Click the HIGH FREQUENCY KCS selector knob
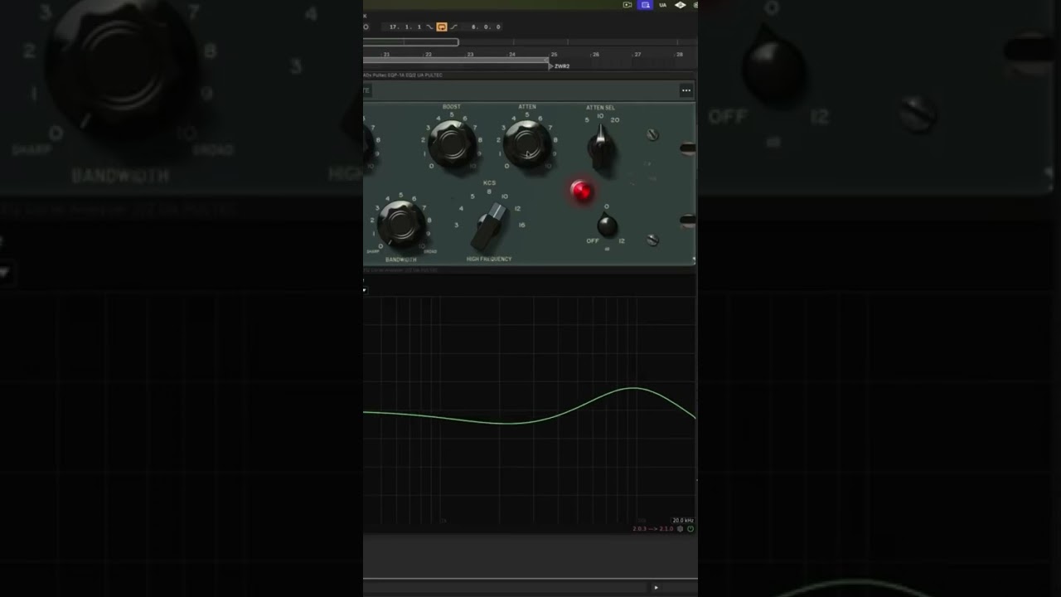The width and height of the screenshot is (1061, 597). tap(489, 226)
